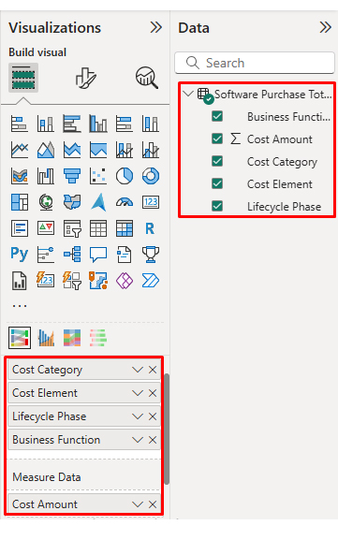Remove Cost Category from the field well
The image size is (338, 540).
[x=153, y=370]
